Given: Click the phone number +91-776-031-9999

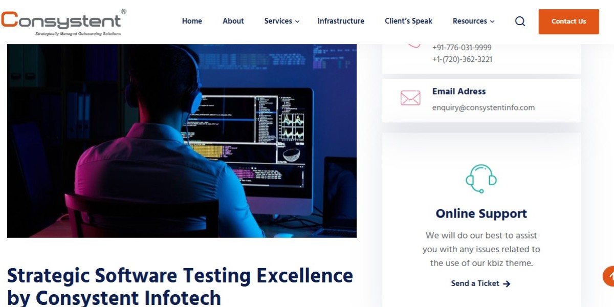Looking at the screenshot, I should [462, 48].
